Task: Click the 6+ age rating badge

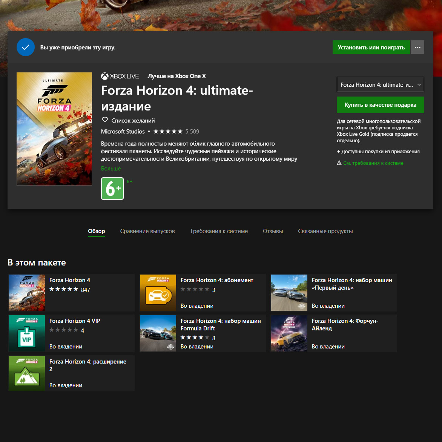Action: (112, 189)
